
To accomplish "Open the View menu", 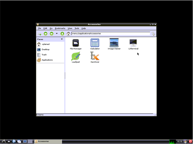I will tap(70, 28).
